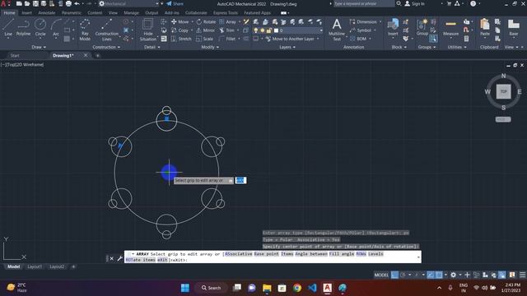Choose the Fillet command
The width and height of the screenshot is (527, 296).
coord(227,39)
